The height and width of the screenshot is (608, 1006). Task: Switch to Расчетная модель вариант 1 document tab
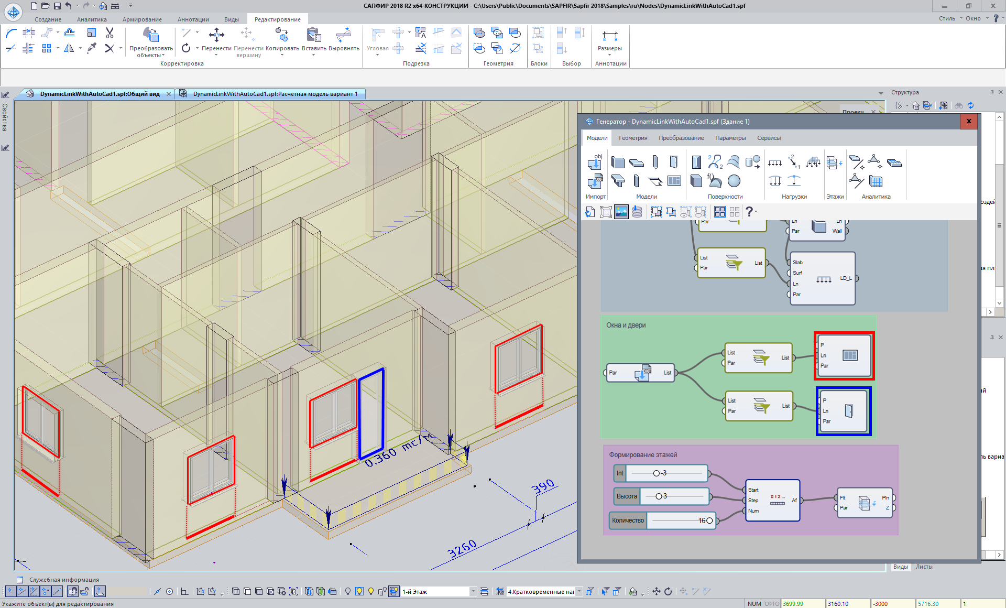(x=275, y=94)
